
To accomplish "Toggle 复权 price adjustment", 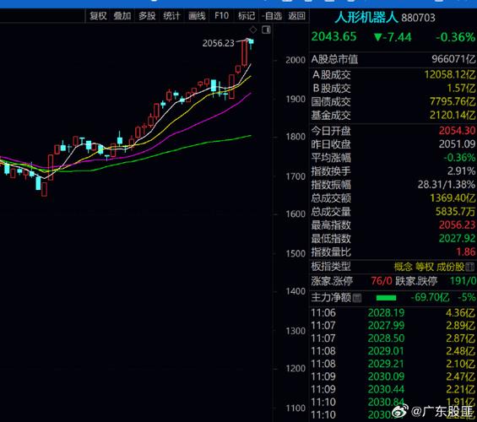I will 98,16.
